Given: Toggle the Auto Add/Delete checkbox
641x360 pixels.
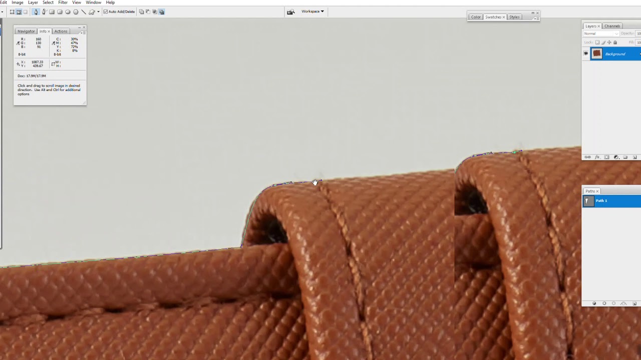Looking at the screenshot, I should (106, 11).
